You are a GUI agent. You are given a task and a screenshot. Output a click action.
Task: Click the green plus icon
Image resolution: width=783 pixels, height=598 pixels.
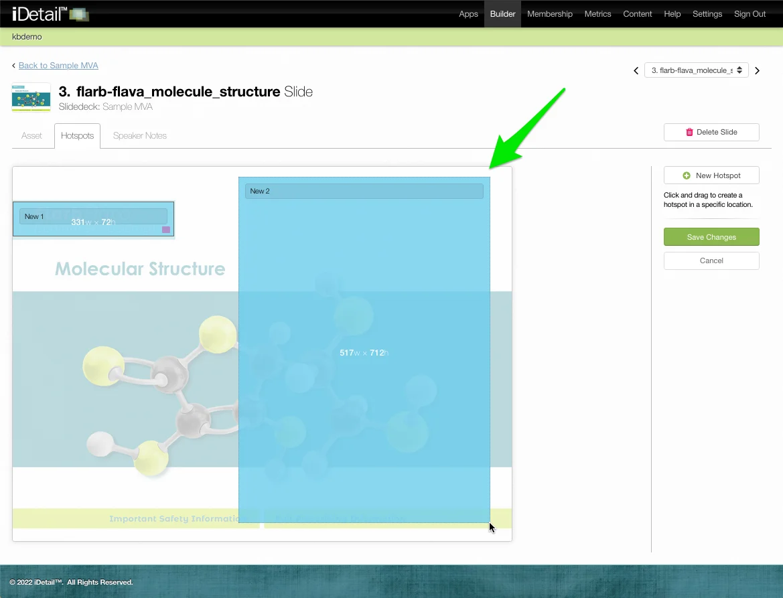(686, 175)
